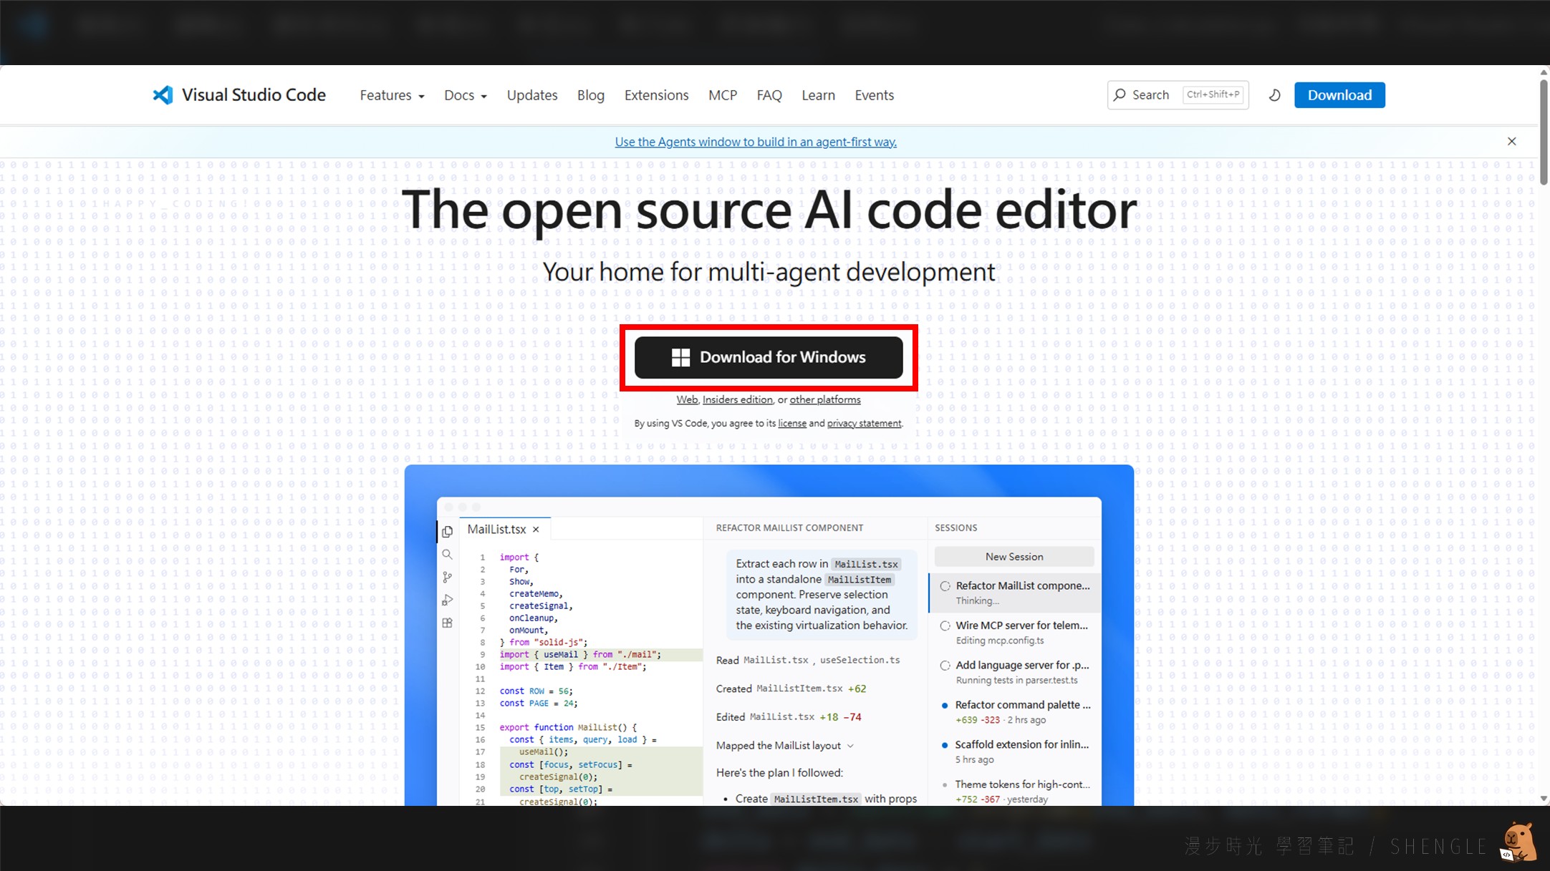Visit the Learn page

click(818, 95)
